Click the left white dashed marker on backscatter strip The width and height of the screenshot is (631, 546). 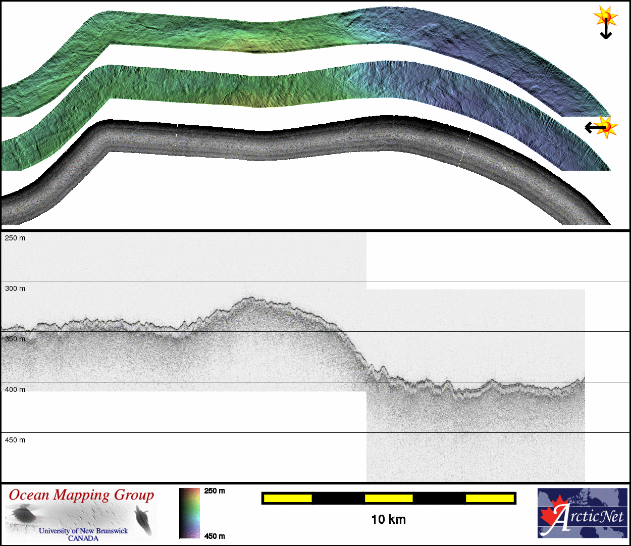(176, 139)
